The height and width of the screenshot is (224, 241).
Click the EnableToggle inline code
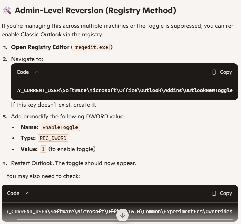[60, 127]
